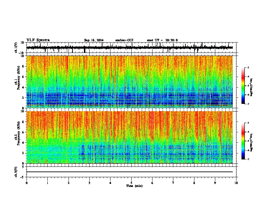The height and width of the screenshot is (205, 266).
Task: Click time axis tick label "1"
Action: [48, 183]
